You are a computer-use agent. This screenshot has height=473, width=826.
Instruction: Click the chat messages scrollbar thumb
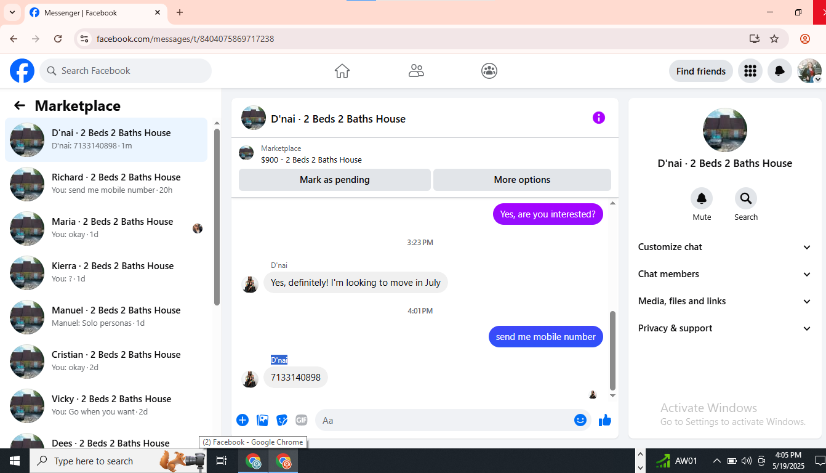[x=612, y=350]
